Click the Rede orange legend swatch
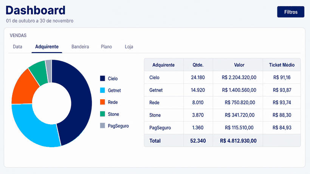 pos(102,102)
